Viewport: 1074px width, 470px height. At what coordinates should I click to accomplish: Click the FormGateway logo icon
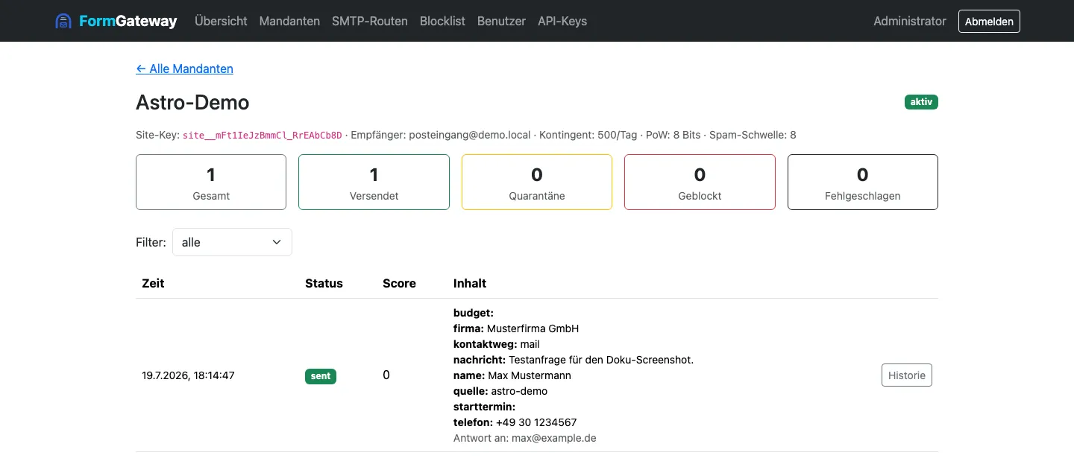(63, 21)
